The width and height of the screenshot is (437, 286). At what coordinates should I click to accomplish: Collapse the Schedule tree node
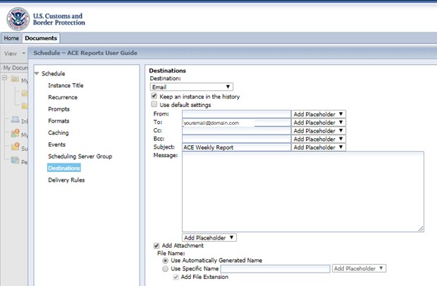37,73
